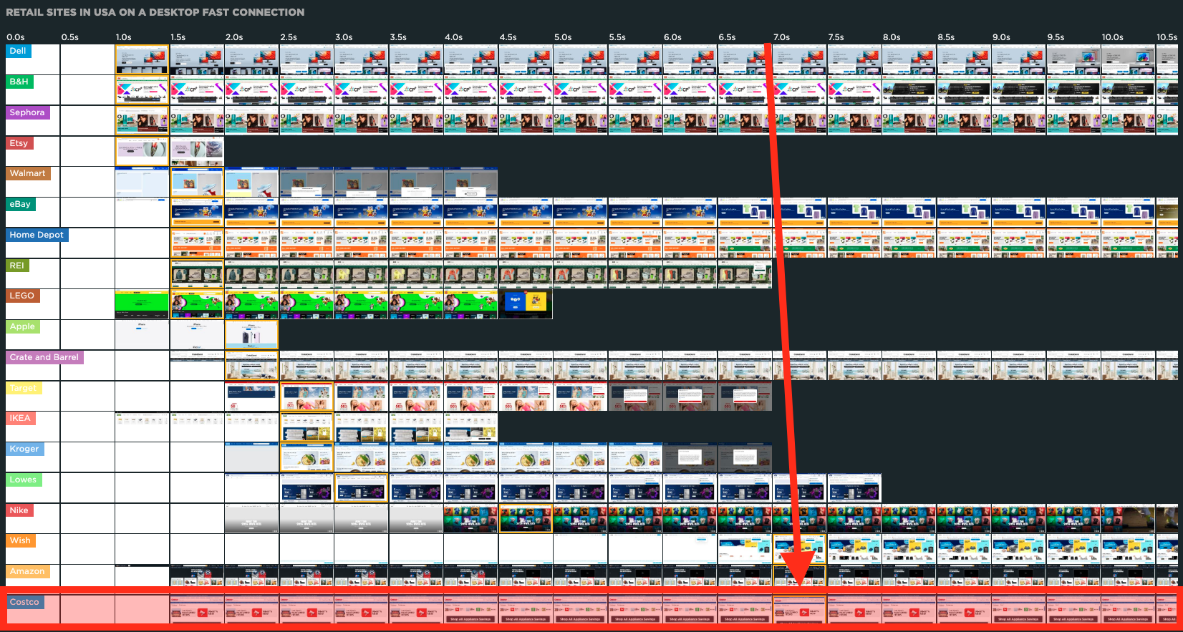The image size is (1183, 632).
Task: Click the Home Depot label
Action: (x=37, y=235)
